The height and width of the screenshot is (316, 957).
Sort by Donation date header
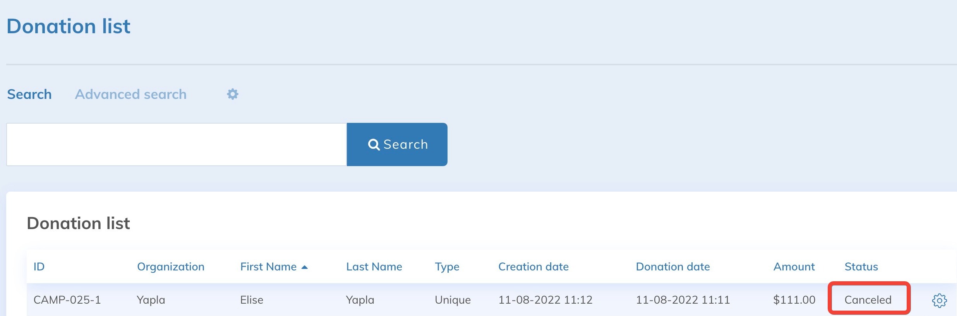point(672,267)
